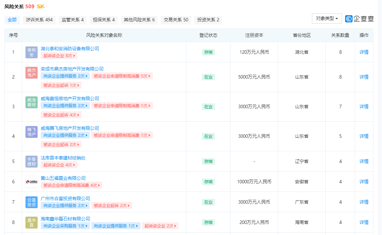The height and width of the screenshot is (235, 382).
Task: Switch to 投资关系 2 tab
Action: pyautogui.click(x=208, y=20)
